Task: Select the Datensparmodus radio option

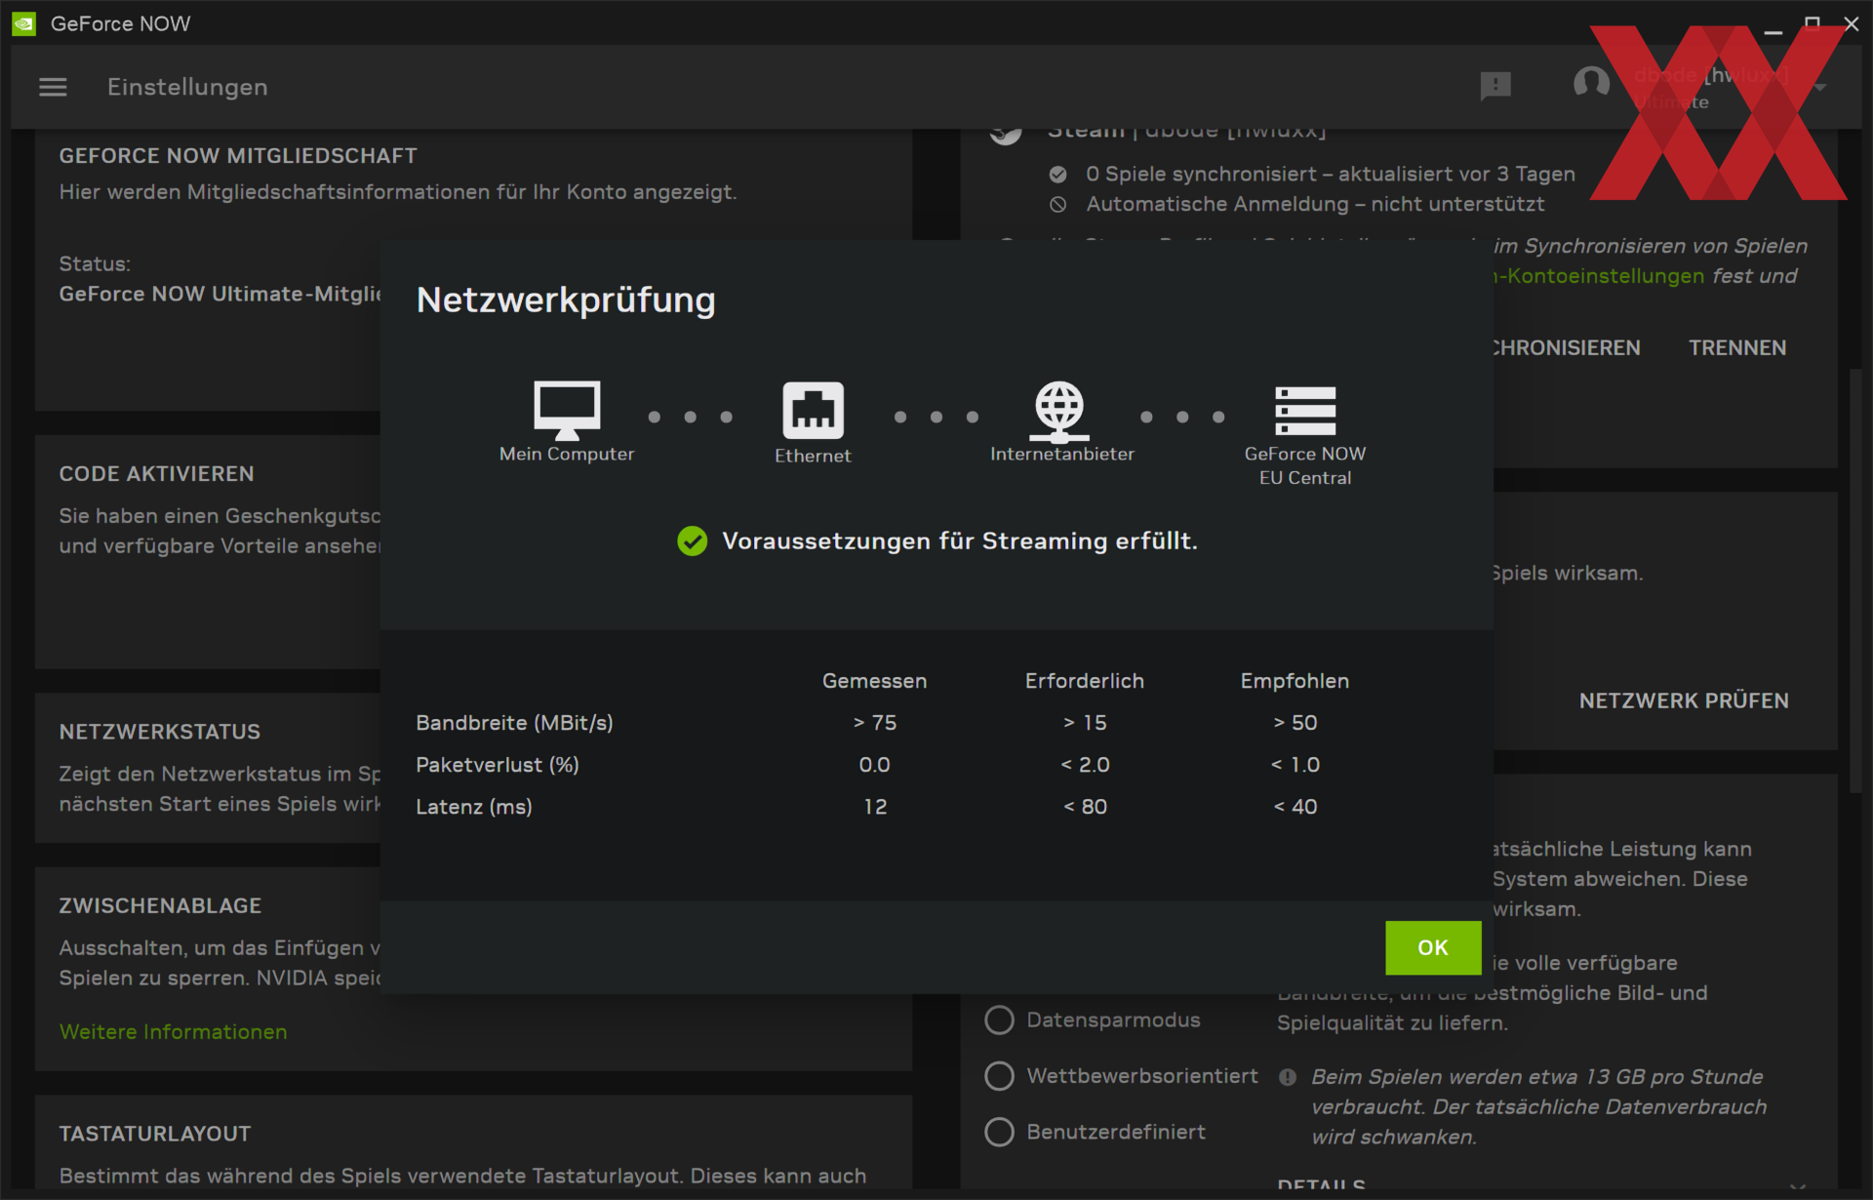Action: point(999,1020)
